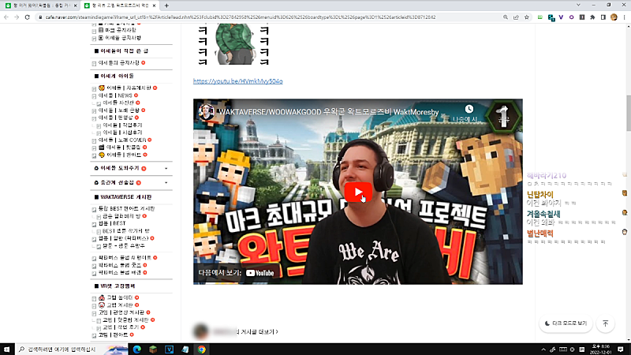631x355 pixels.
Task: Click the 이세계 아이돌 section header
Action: (x=117, y=76)
